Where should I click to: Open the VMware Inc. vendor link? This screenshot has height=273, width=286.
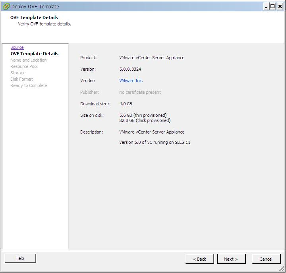(131, 81)
